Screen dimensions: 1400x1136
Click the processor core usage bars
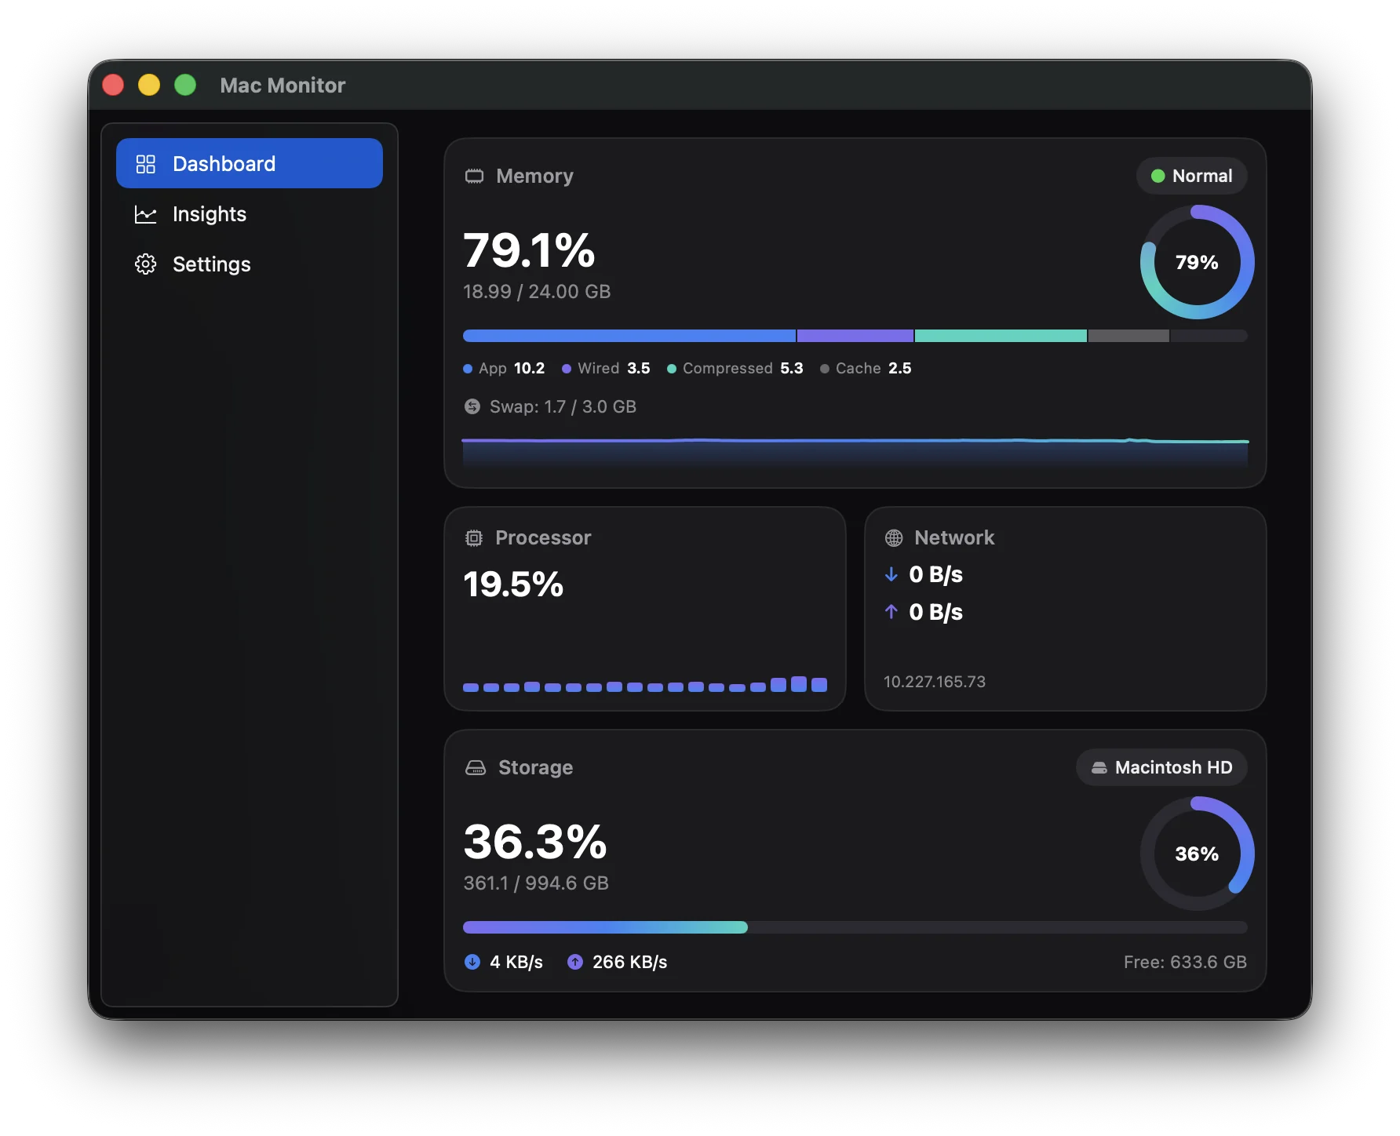[645, 684]
